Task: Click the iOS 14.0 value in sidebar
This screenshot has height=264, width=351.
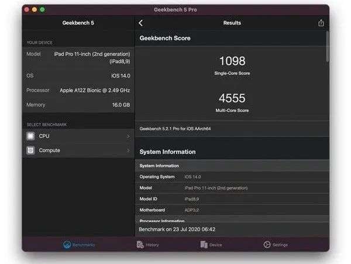Action: click(x=121, y=76)
